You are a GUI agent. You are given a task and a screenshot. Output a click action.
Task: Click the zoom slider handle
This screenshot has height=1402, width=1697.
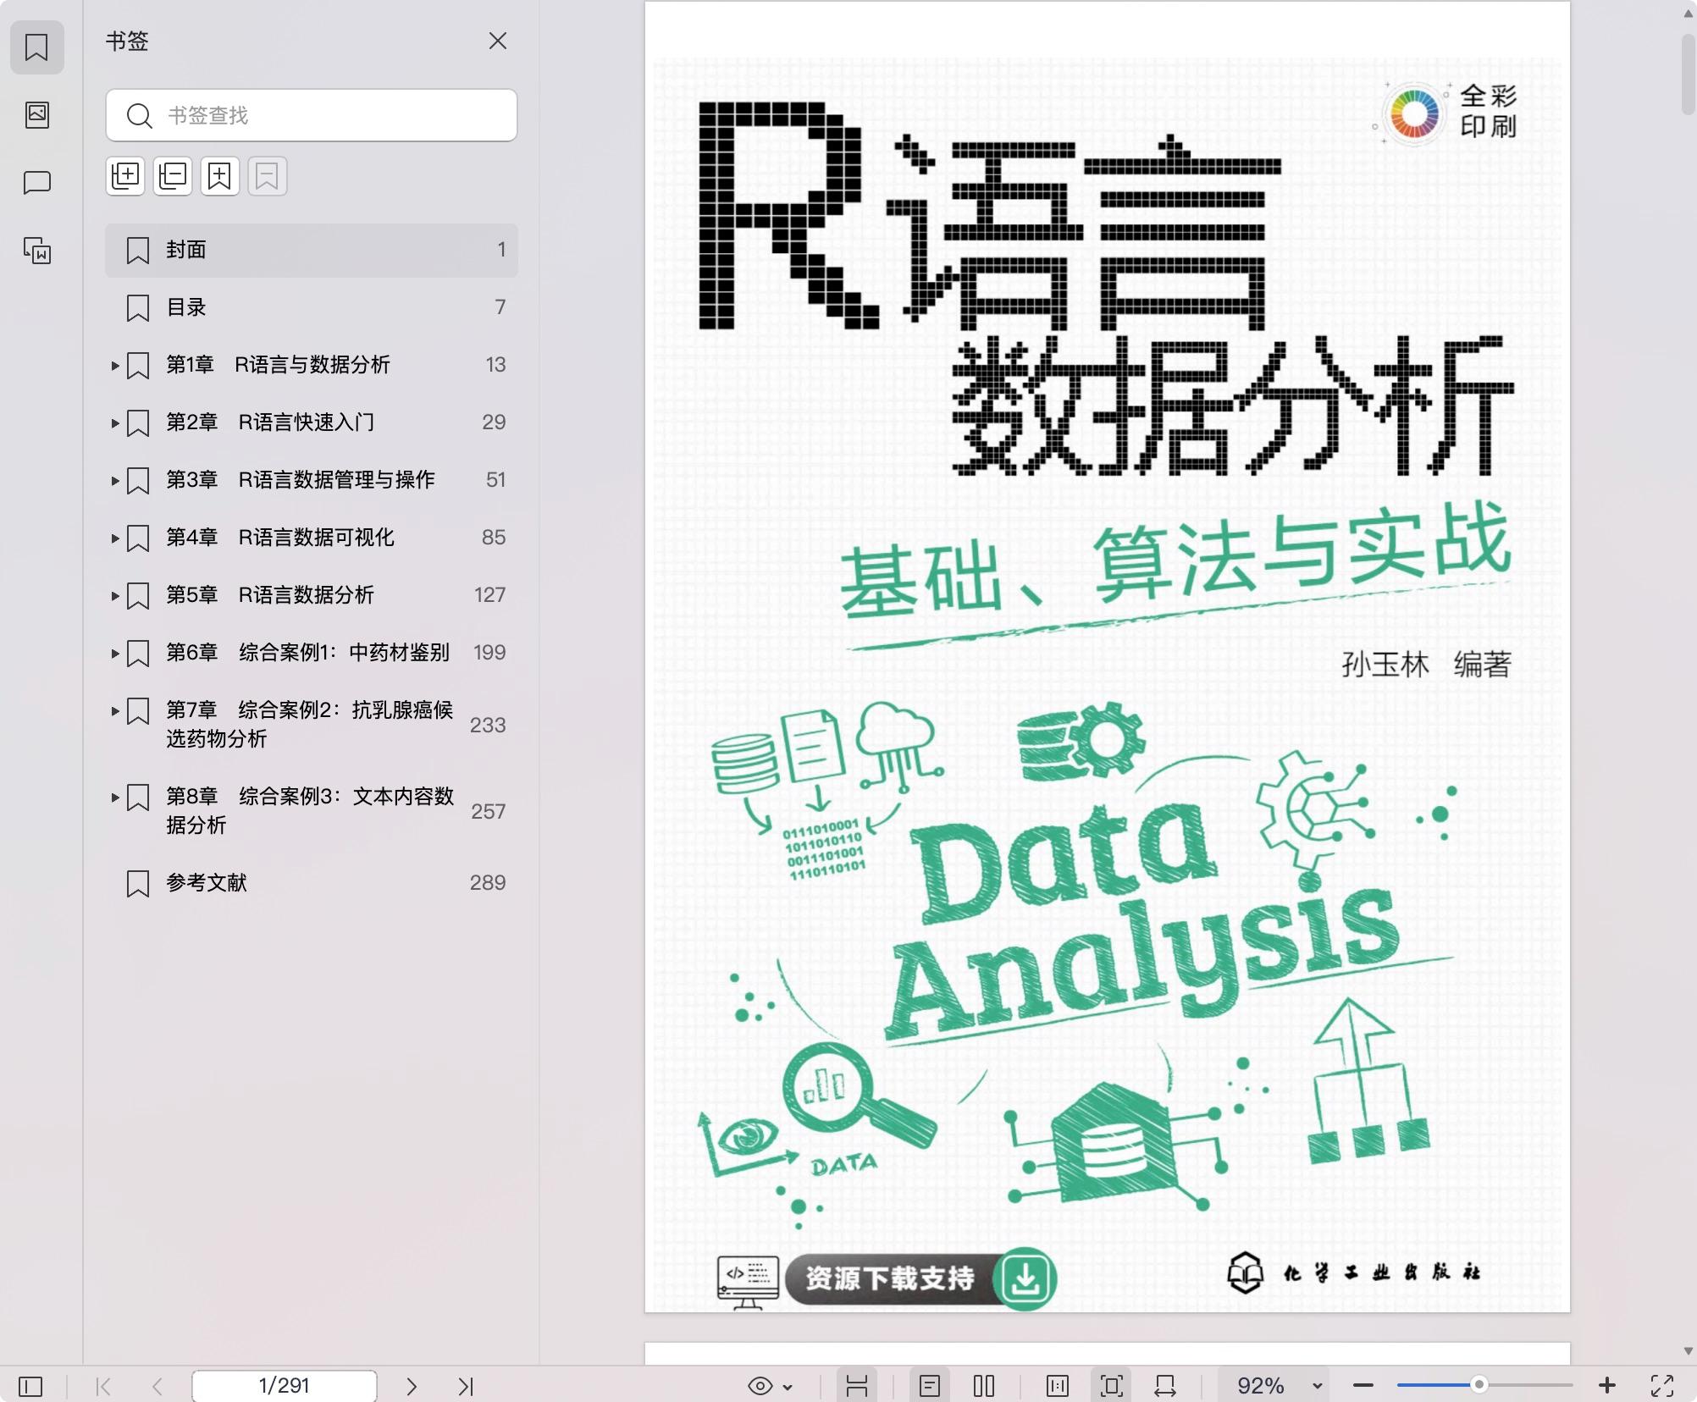point(1479,1385)
